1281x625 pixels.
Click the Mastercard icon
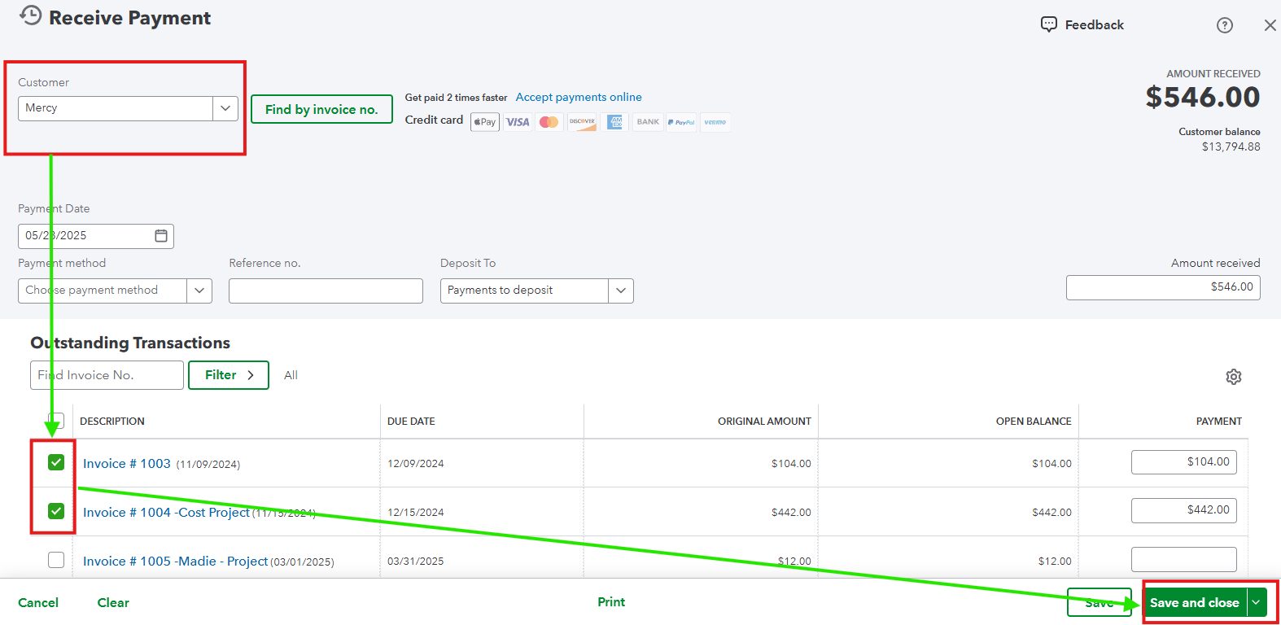(x=549, y=122)
